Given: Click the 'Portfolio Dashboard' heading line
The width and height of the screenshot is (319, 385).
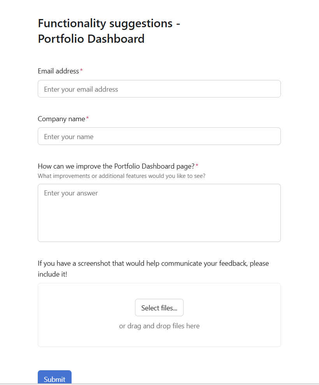Looking at the screenshot, I should 91,39.
